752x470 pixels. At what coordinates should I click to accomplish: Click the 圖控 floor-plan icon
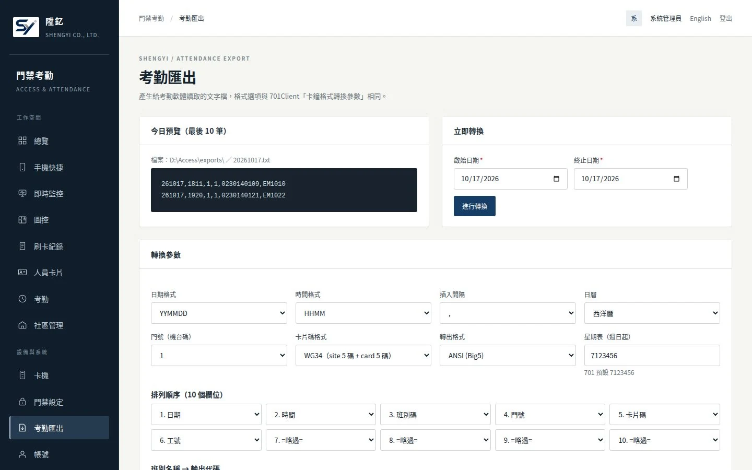[x=22, y=220]
